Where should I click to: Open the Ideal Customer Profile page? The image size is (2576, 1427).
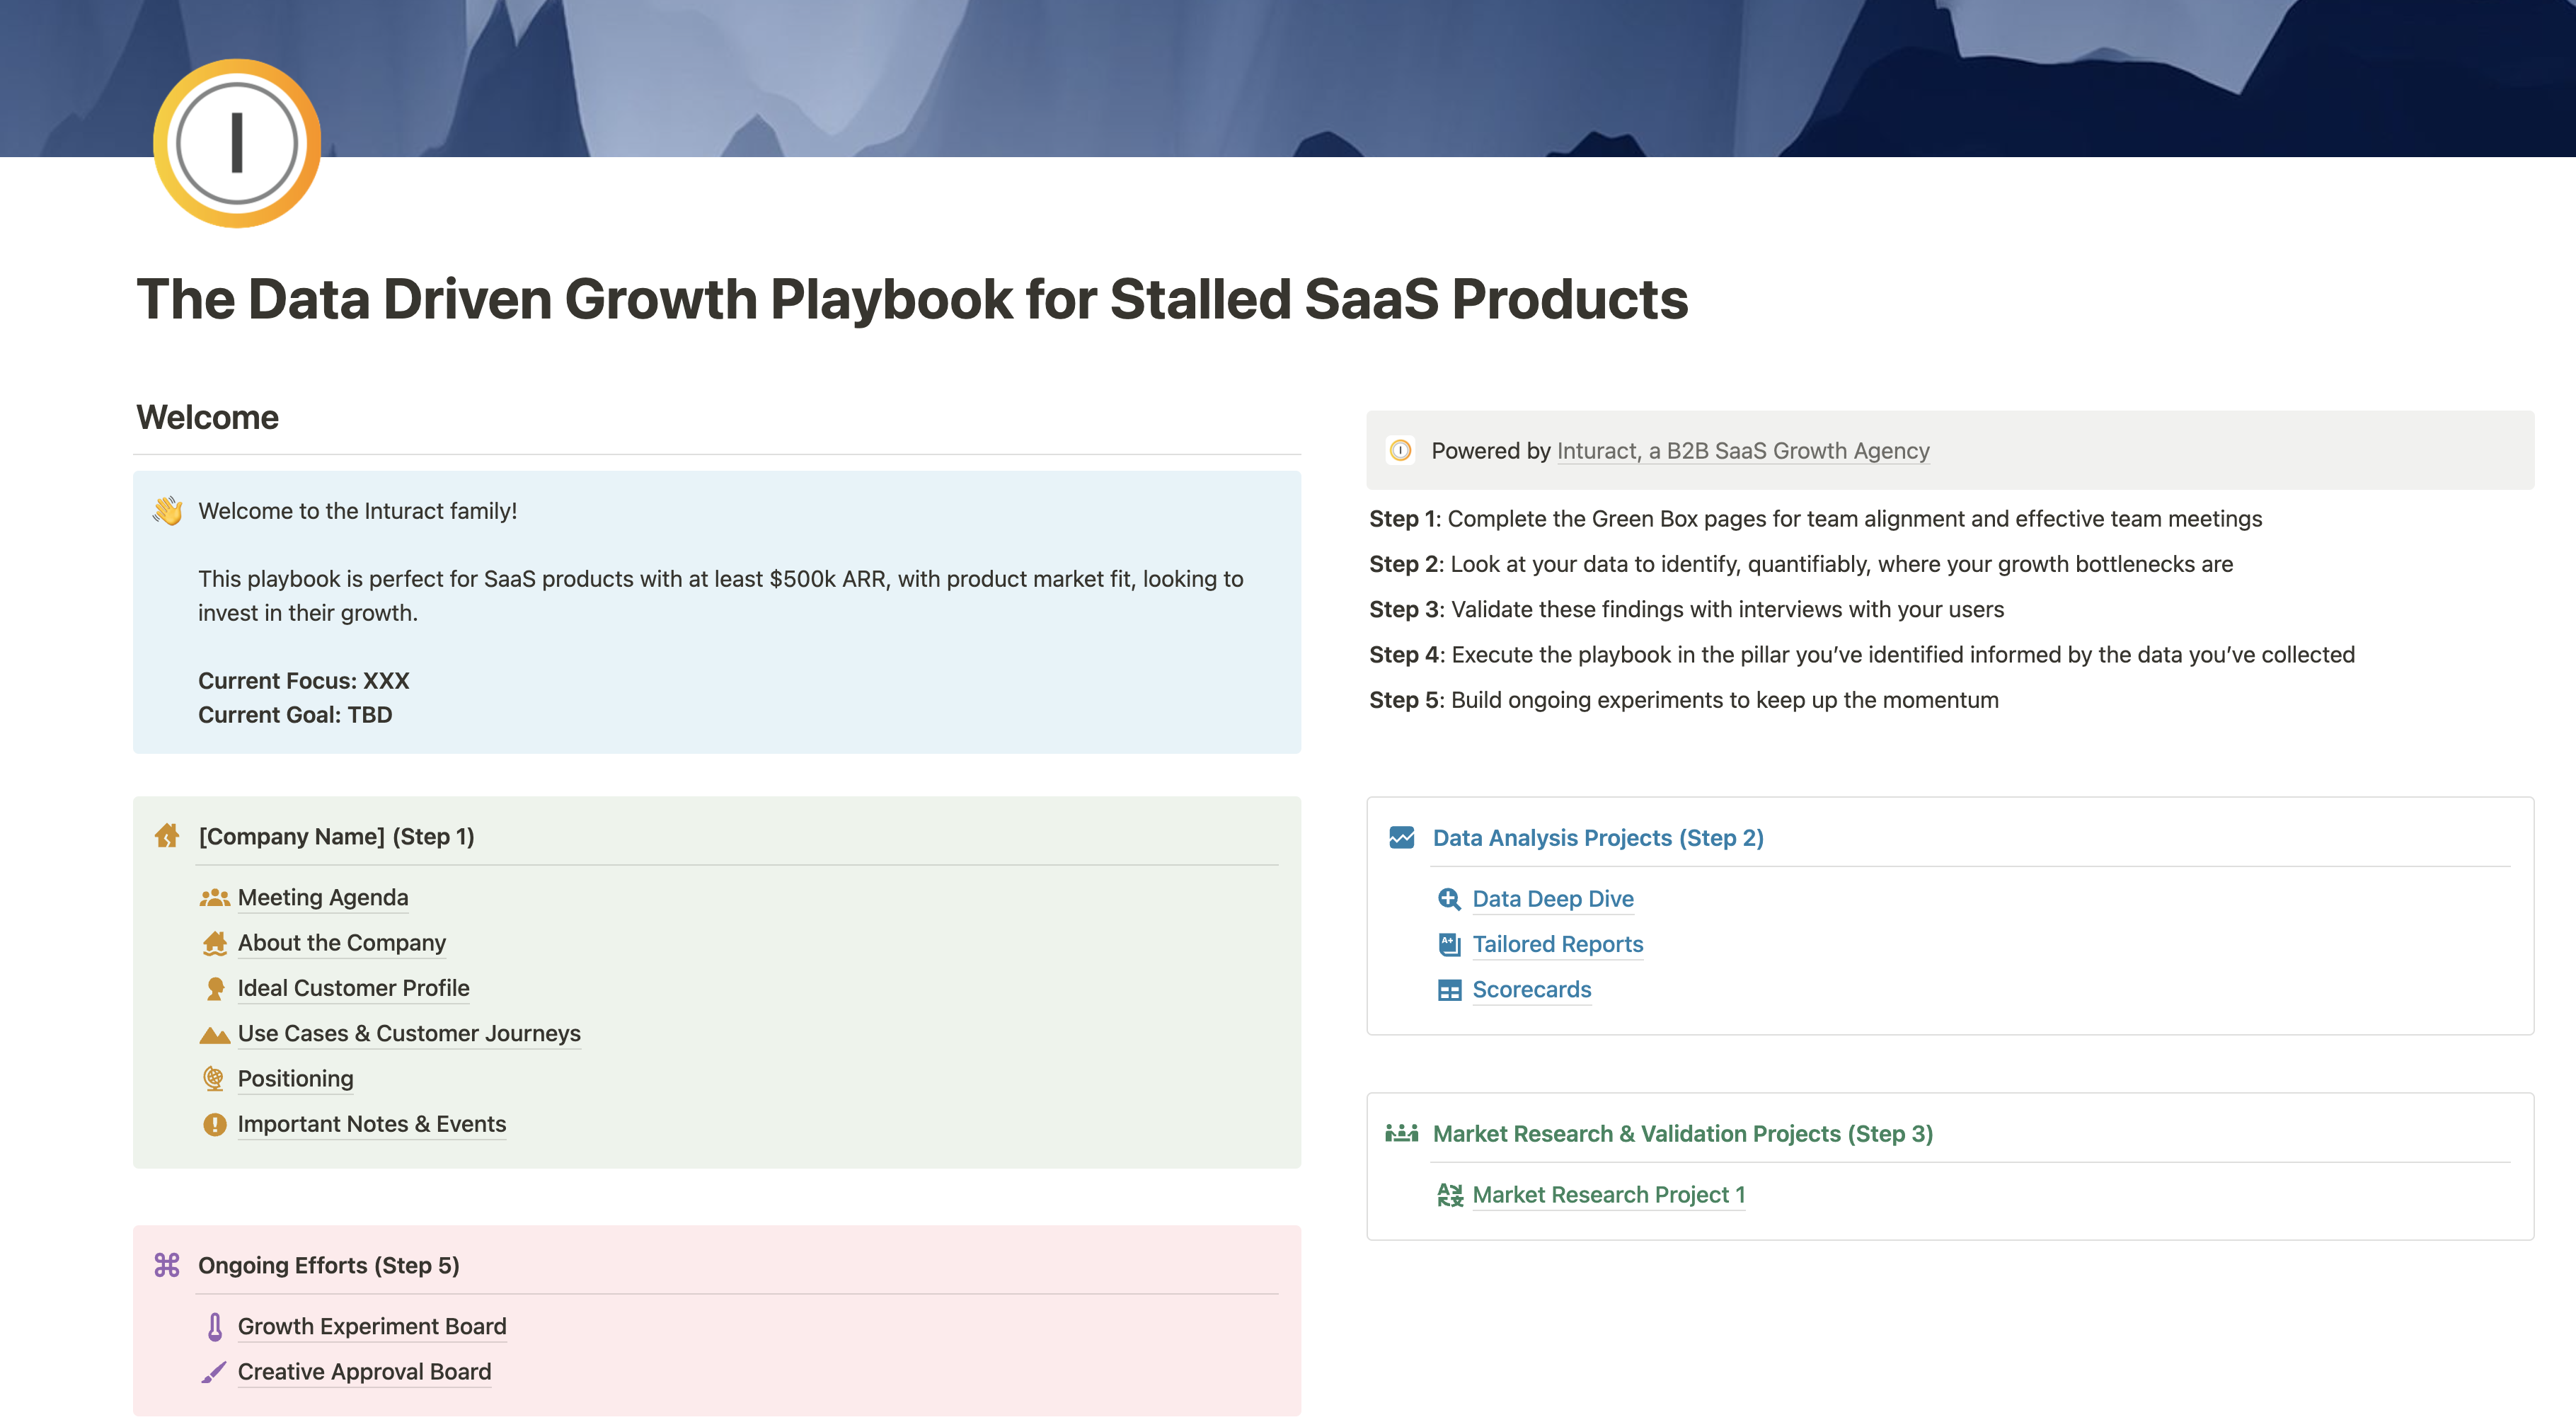[x=353, y=988]
